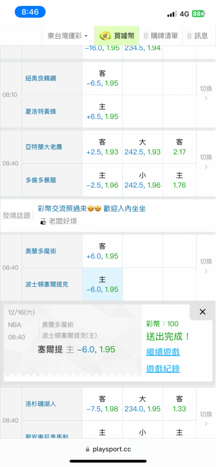Tap the battery indicator in status bar
Viewport: 216px width, 467px height.
point(199,14)
